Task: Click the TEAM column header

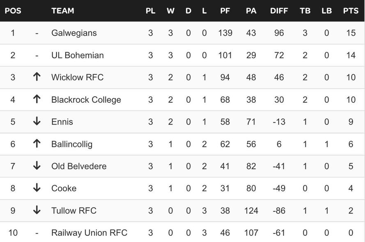Action: tap(63, 11)
